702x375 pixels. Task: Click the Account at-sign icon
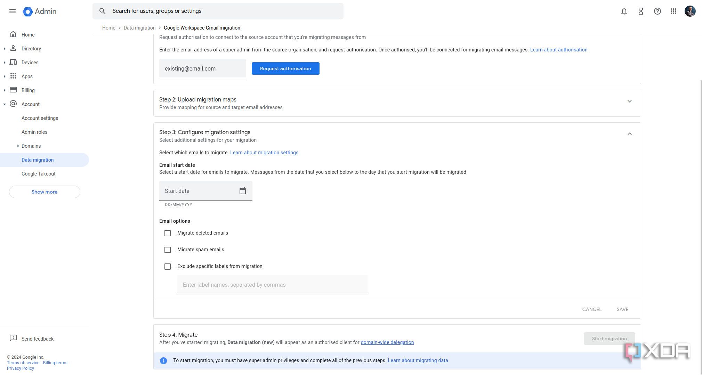(13, 104)
